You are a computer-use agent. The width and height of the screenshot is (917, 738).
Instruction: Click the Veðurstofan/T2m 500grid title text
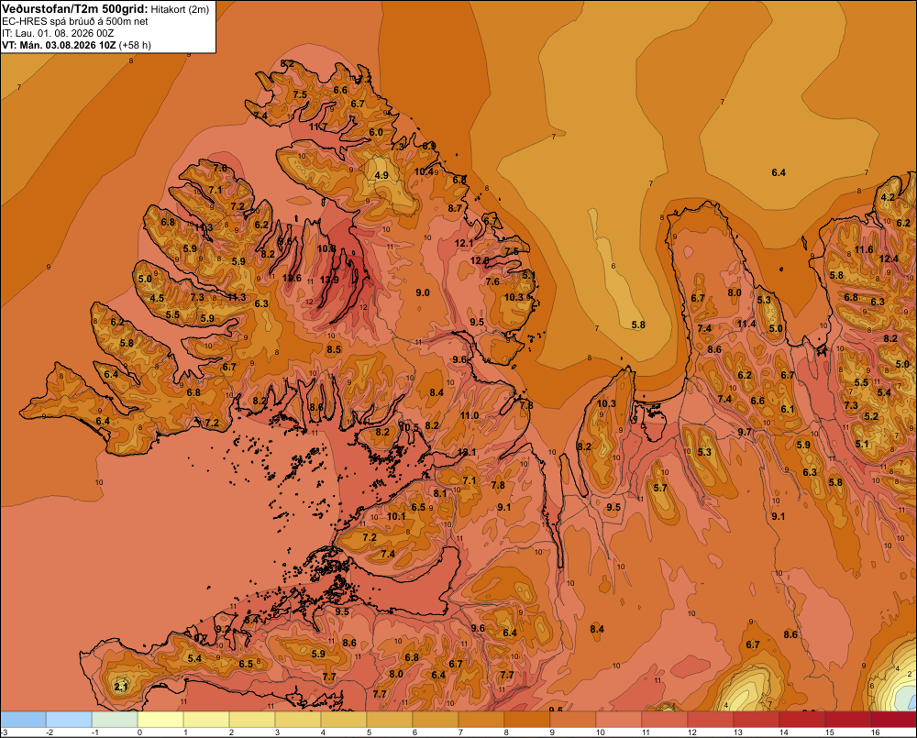75,9
